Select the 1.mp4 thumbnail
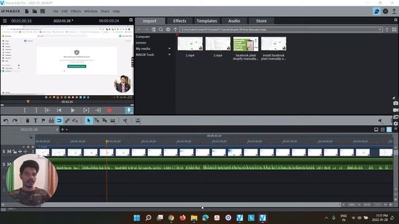The height and width of the screenshot is (224, 399). [190, 44]
